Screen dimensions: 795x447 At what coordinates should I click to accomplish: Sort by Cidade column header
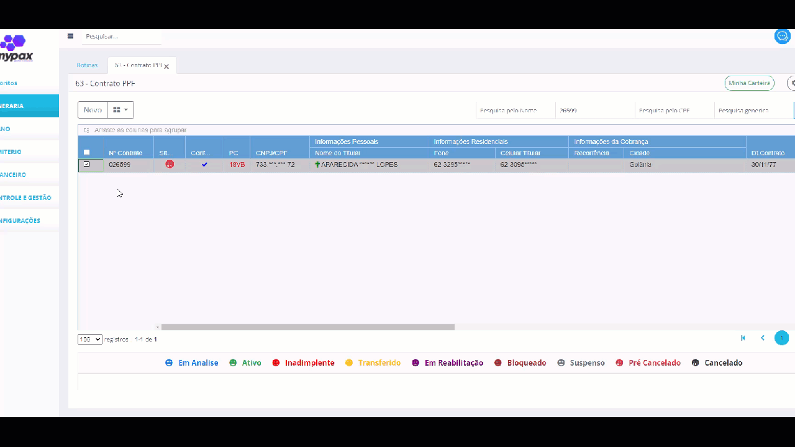click(684, 153)
